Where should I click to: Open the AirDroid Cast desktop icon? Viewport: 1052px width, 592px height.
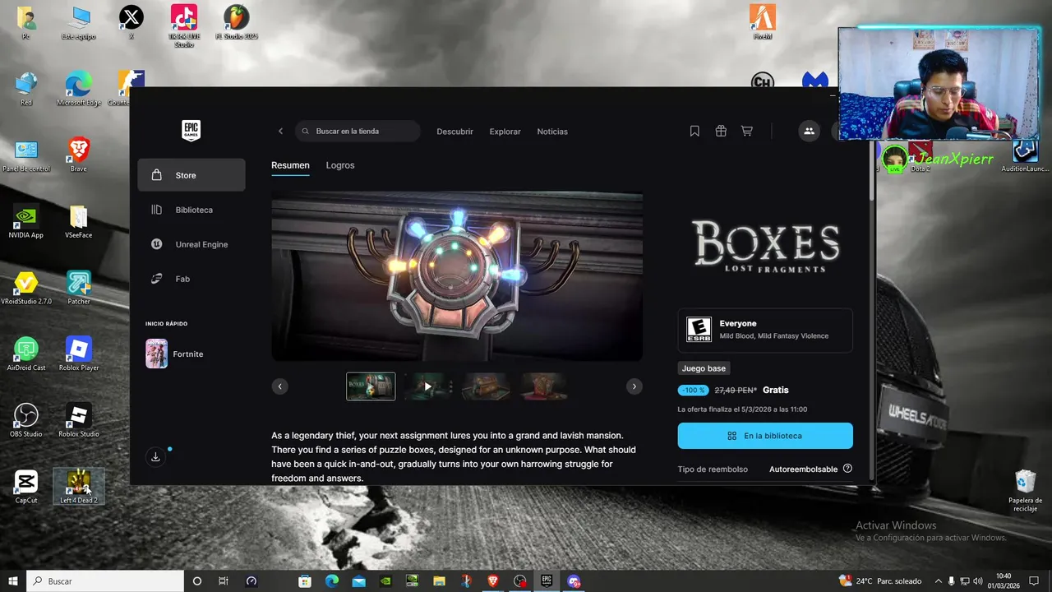pos(26,354)
